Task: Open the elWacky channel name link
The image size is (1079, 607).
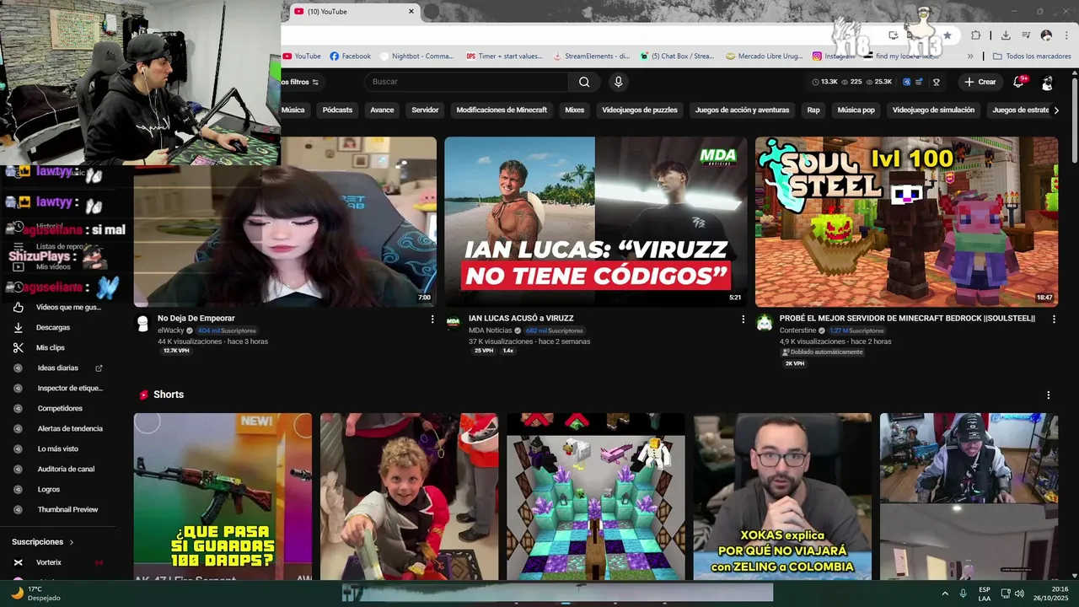Action: pos(170,330)
